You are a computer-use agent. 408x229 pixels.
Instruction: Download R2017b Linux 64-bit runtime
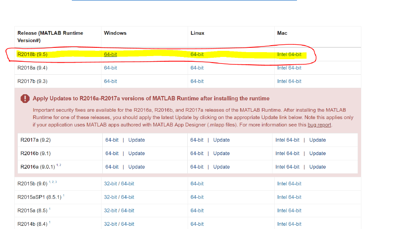(x=197, y=81)
